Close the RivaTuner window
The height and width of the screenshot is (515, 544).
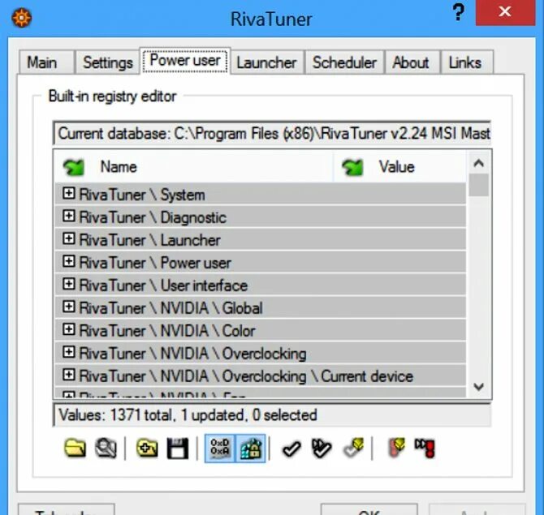point(505,12)
